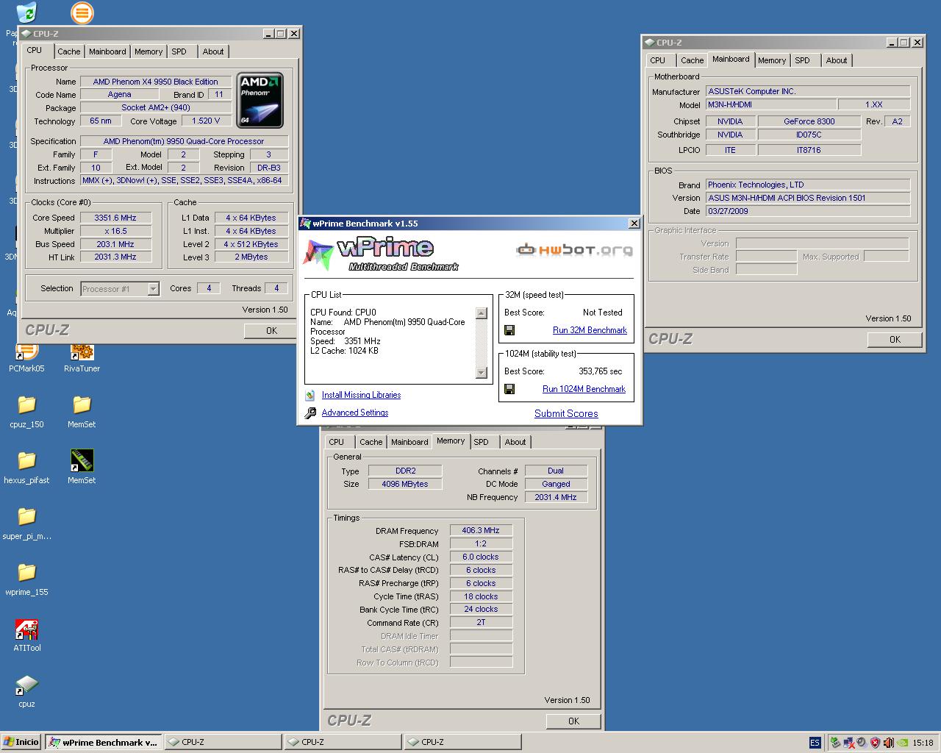Open Memory tab in top-left CPU-Z window
The width and height of the screenshot is (941, 753).
pyautogui.click(x=149, y=51)
